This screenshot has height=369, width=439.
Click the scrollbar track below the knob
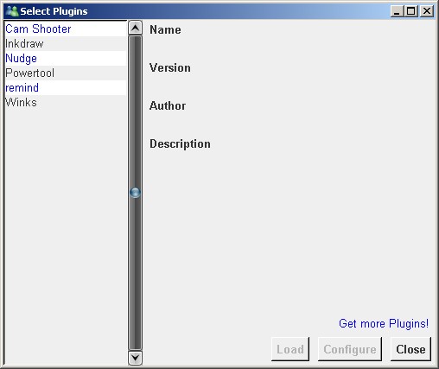[135, 274]
